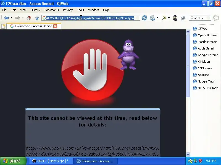221x165 pixels.
Task: Click the second system tray icon
Action: [x=195, y=161]
